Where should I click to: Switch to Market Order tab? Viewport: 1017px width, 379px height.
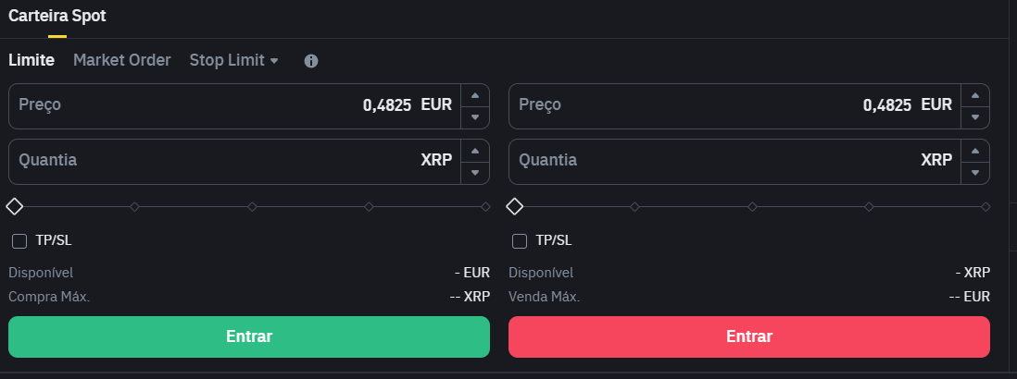click(x=122, y=60)
